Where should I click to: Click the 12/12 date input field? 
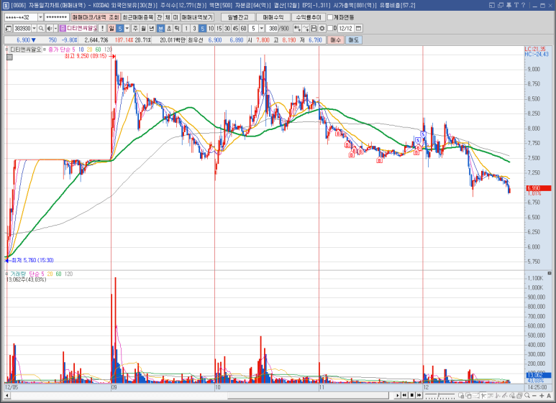pos(345,28)
